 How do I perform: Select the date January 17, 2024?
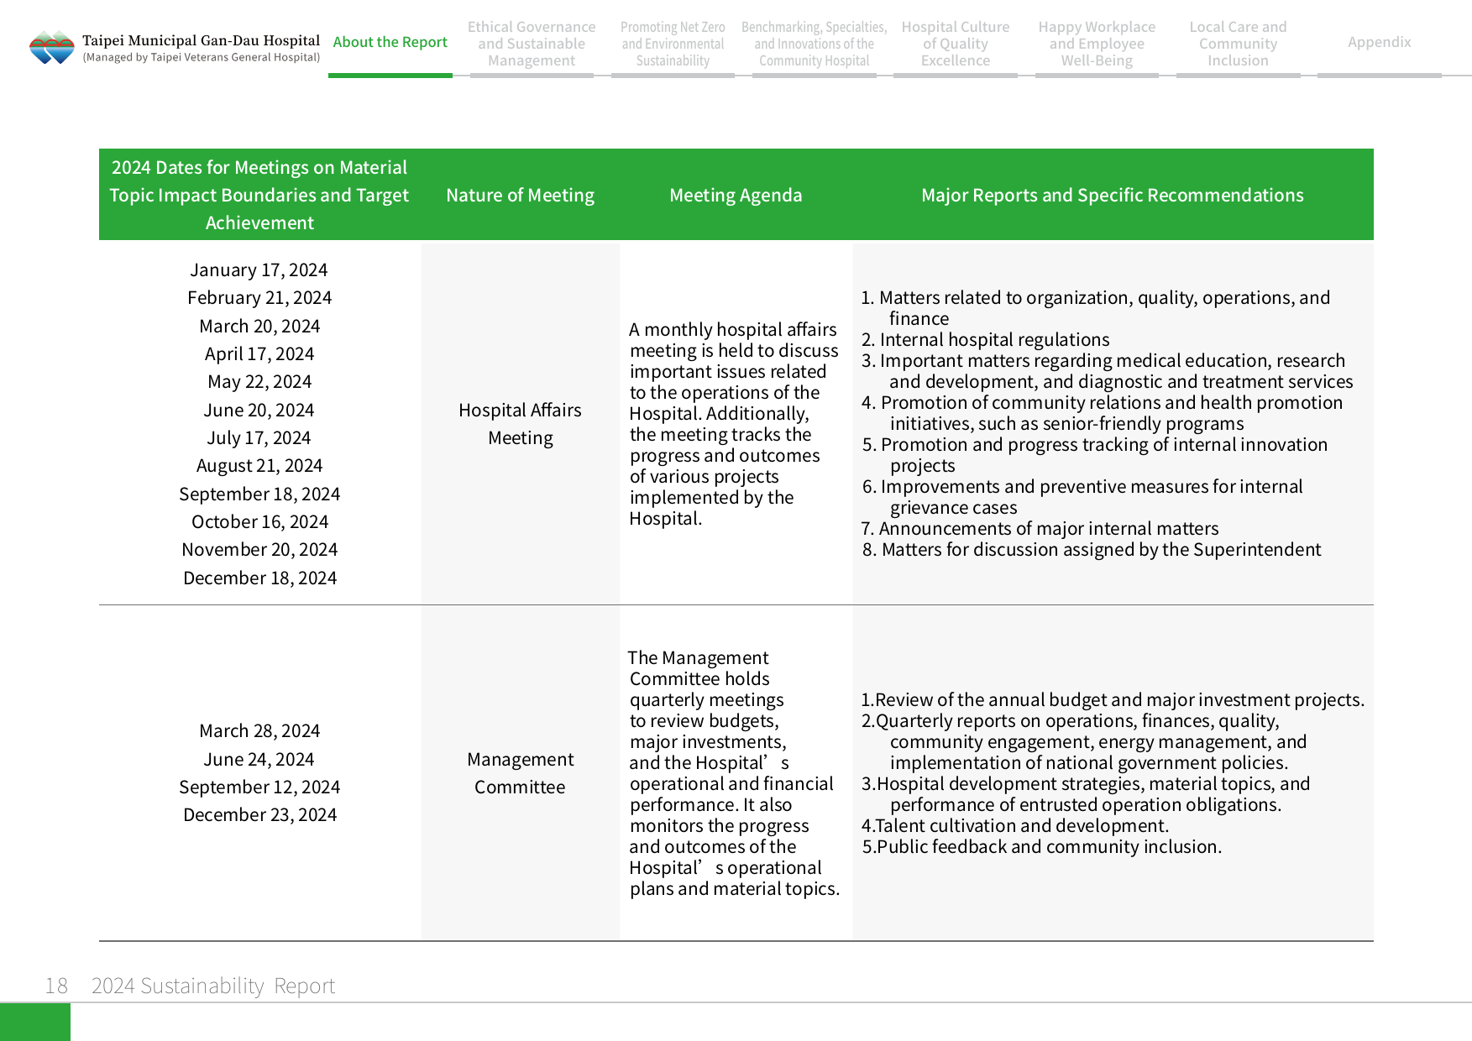point(259,269)
